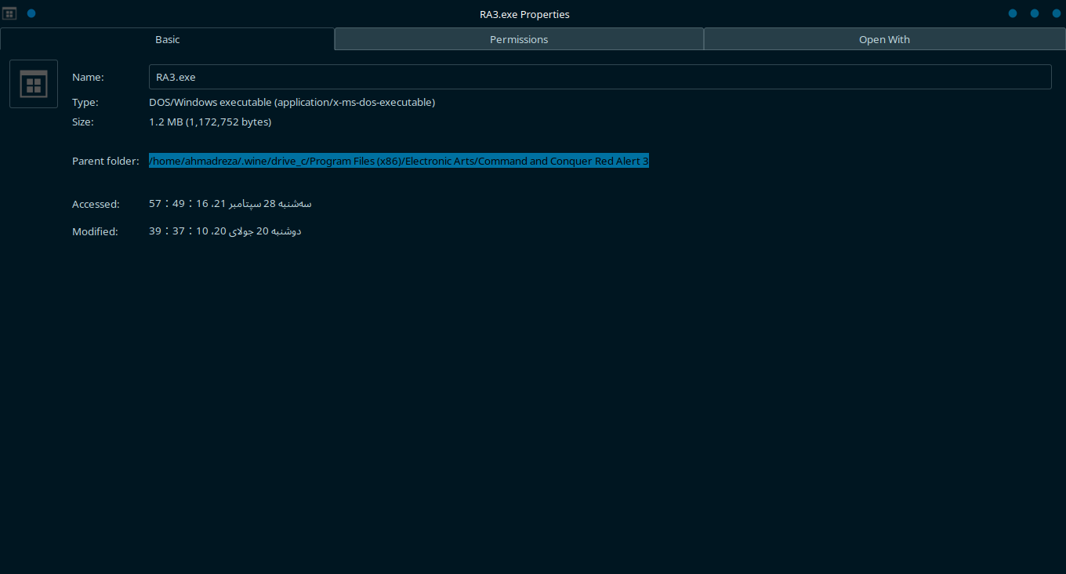Viewport: 1066px width, 574px height.
Task: Click the Accessed date value
Action: [230, 204]
